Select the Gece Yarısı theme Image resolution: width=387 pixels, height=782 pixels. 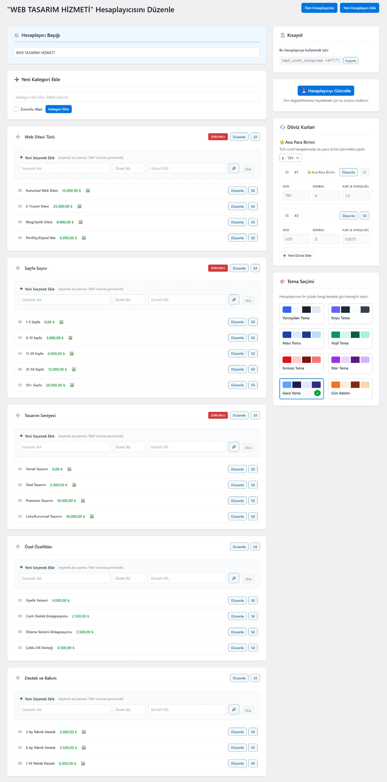[x=301, y=389]
